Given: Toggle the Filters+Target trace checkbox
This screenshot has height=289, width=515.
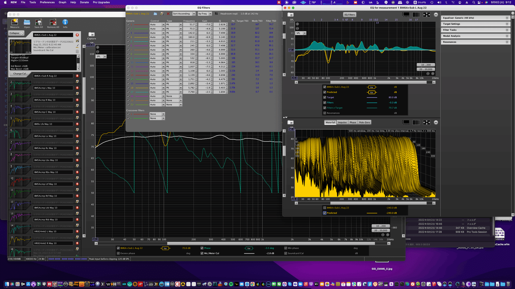Looking at the screenshot, I should point(325,107).
